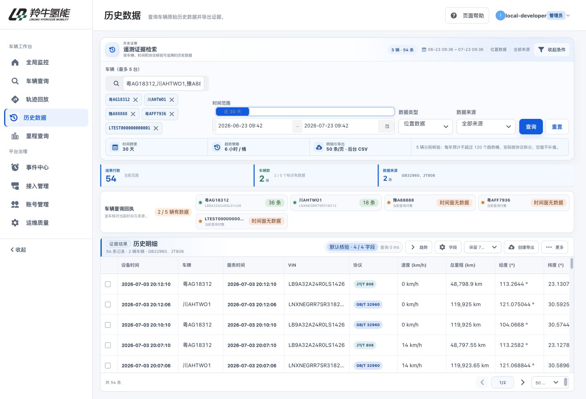The width and height of the screenshot is (586, 399).
Task: Open the 数据来源 全部来源 dropdown
Action: pyautogui.click(x=486, y=126)
